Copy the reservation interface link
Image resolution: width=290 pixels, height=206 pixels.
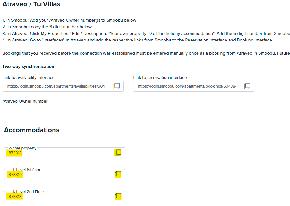tap(247, 86)
